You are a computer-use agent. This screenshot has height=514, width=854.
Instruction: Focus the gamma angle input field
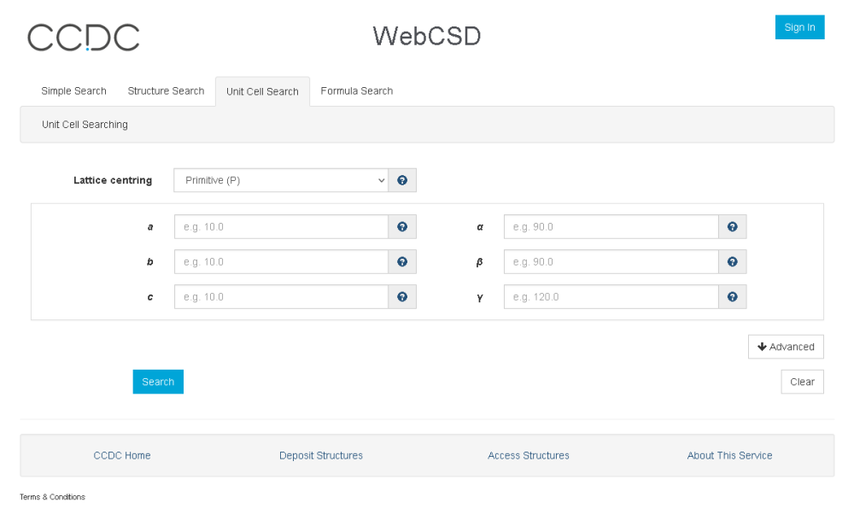(611, 297)
